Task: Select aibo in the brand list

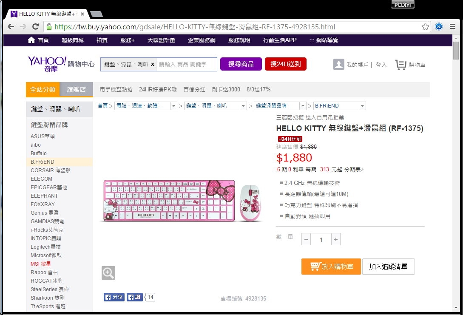Action: (36, 145)
